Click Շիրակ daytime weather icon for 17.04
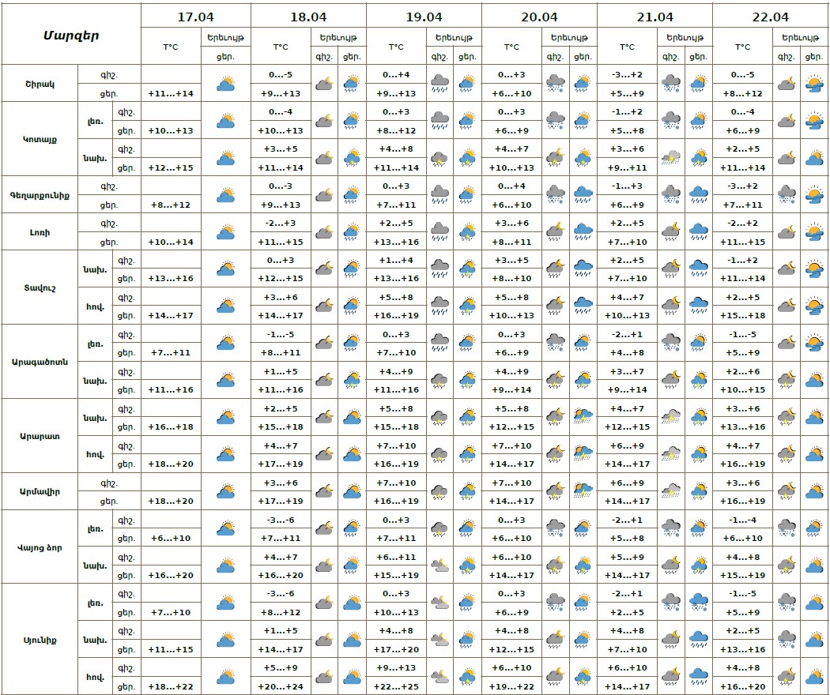 pyautogui.click(x=225, y=83)
